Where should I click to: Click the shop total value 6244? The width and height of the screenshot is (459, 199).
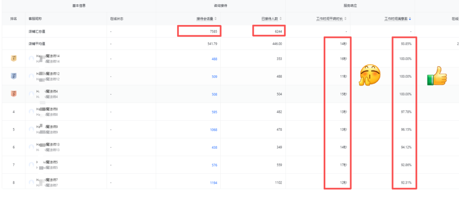pyautogui.click(x=278, y=31)
